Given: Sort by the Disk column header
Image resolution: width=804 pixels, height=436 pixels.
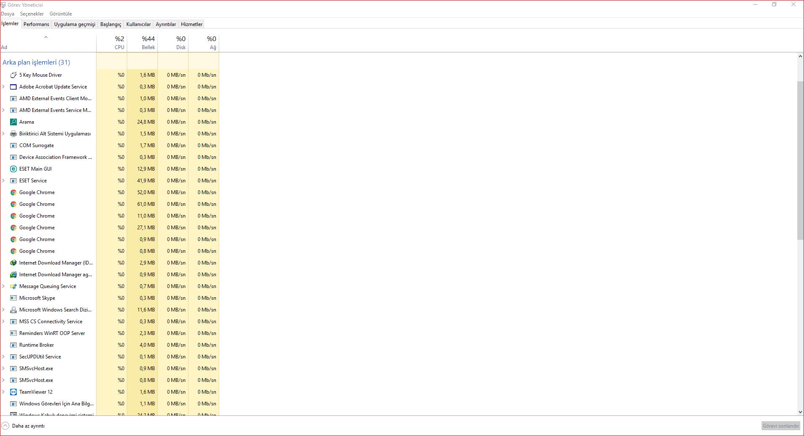Looking at the screenshot, I should pos(173,43).
